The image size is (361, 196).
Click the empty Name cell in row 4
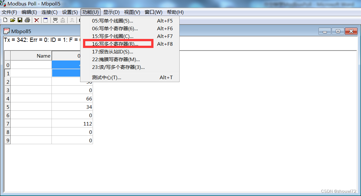coord(31,98)
